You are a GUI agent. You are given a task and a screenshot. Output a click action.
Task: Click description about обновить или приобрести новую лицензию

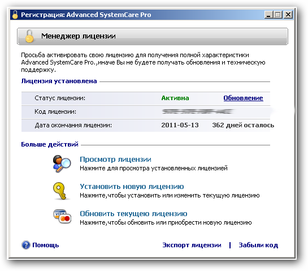(166, 222)
